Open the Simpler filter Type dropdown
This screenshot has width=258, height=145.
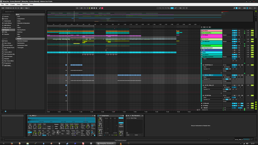tap(30, 135)
